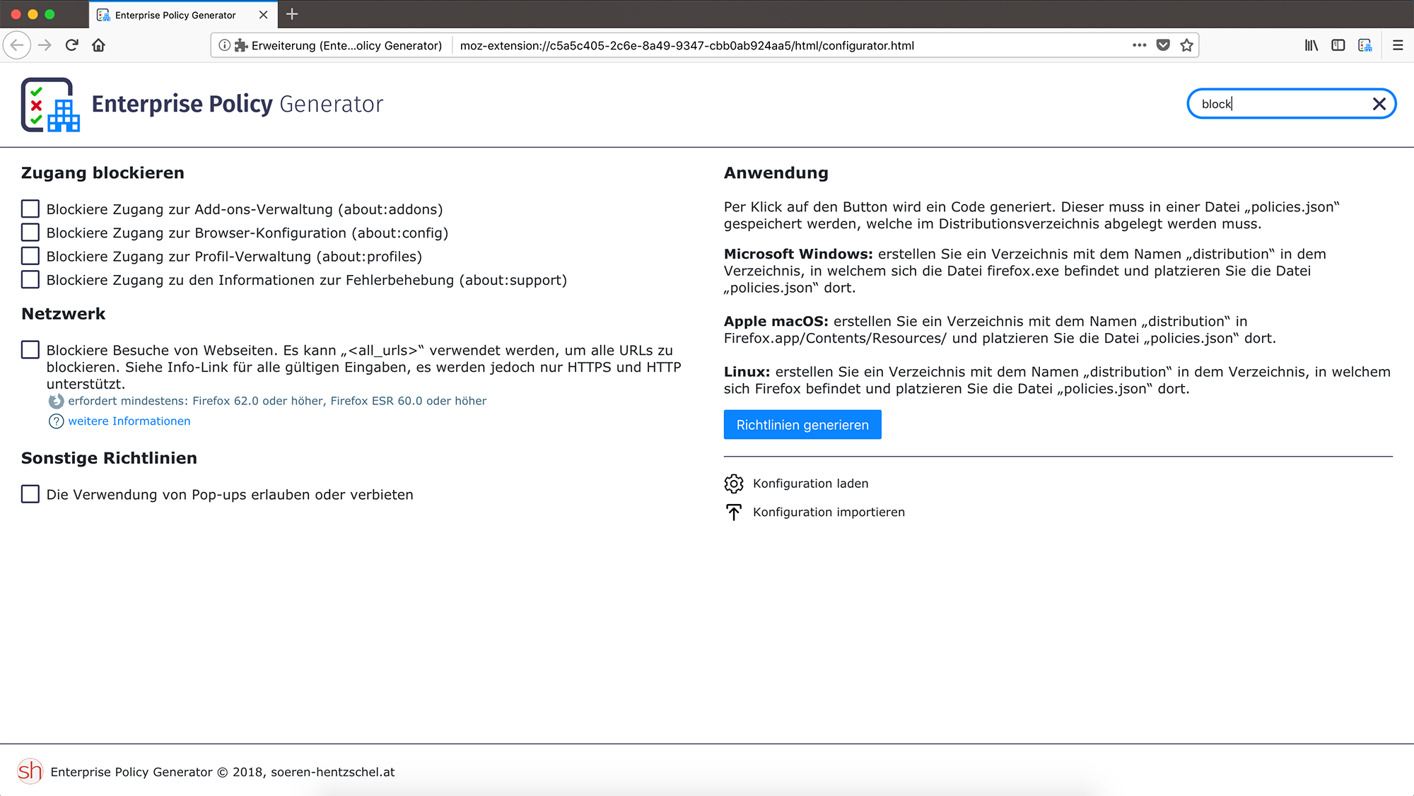Select the Enterprise Policy Generator tab
Image resolution: width=1414 pixels, height=796 pixels.
(175, 15)
